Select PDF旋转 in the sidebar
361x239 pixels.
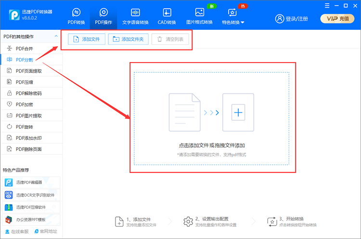(32, 127)
